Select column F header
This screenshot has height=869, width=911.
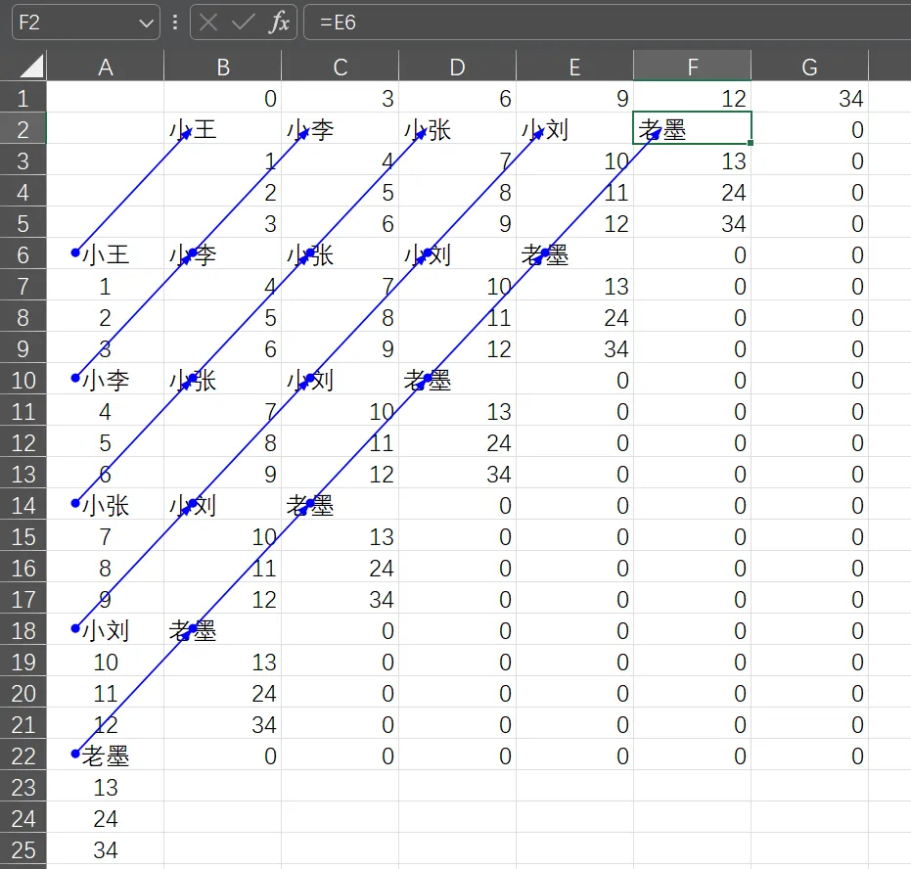tap(693, 67)
